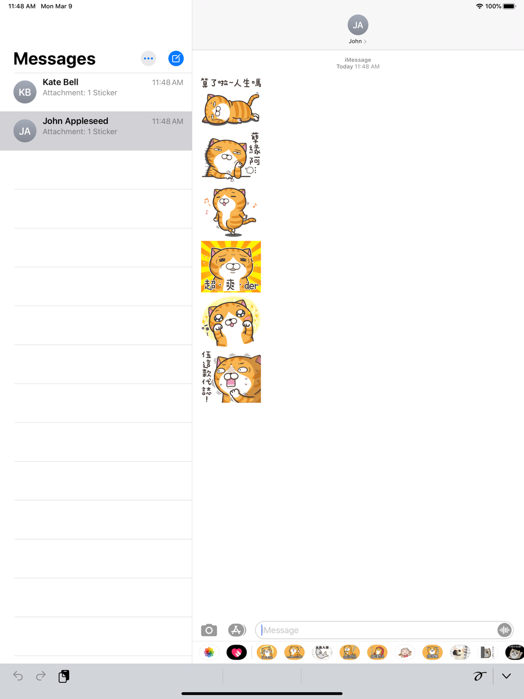This screenshot has height=699, width=524.
Task: Tap the redo arrow on keyboard bar
Action: (x=41, y=676)
